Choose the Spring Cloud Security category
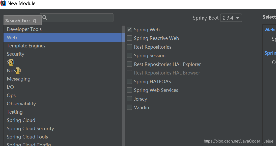 (x=63, y=129)
